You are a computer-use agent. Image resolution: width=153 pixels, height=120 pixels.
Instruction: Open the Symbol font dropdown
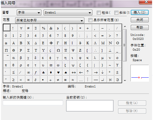[x=68, y=13]
